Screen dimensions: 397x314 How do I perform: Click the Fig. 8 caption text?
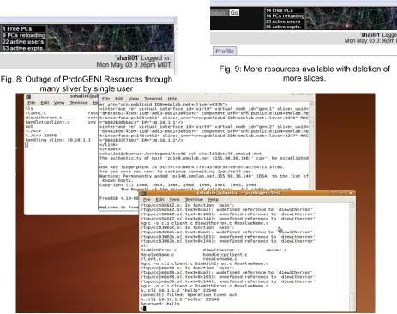pyautogui.click(x=87, y=83)
